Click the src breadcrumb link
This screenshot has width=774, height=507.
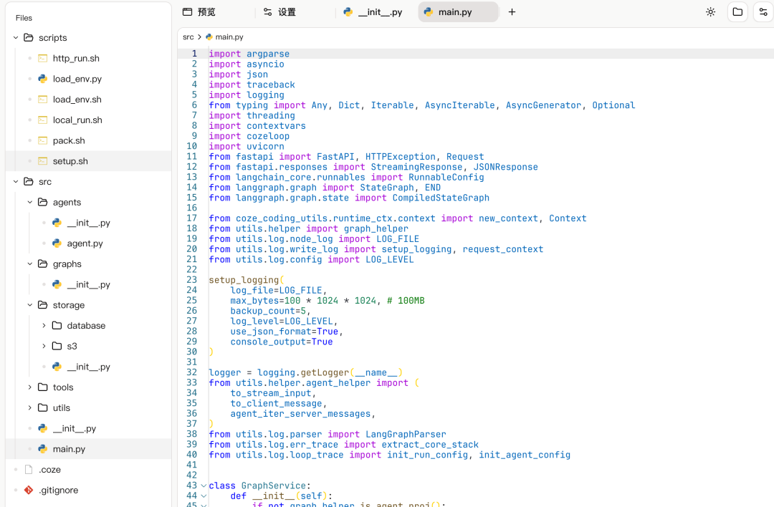coord(188,37)
